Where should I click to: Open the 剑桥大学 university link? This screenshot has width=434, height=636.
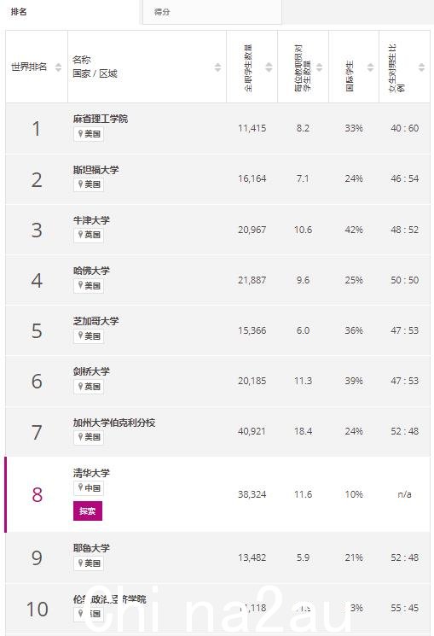pyautogui.click(x=91, y=371)
